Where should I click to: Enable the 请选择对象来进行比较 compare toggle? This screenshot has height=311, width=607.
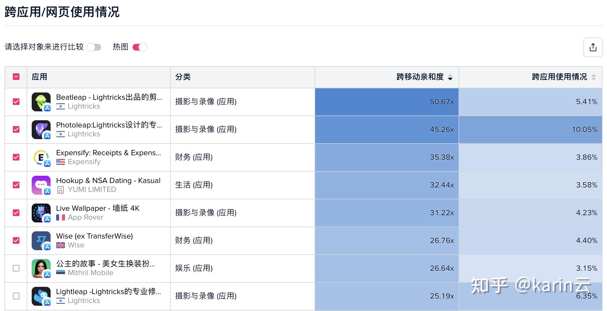click(94, 47)
